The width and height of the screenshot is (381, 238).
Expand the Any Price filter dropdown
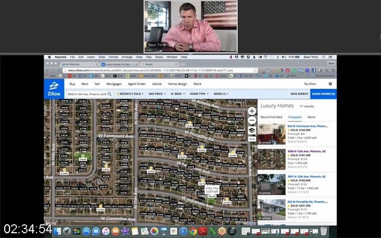(157, 94)
